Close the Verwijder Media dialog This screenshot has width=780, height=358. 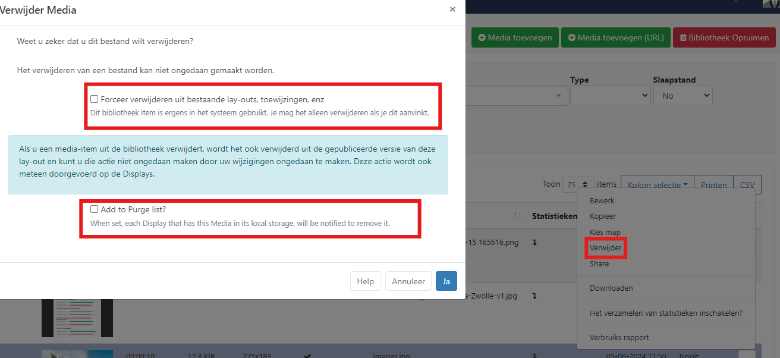(452, 10)
